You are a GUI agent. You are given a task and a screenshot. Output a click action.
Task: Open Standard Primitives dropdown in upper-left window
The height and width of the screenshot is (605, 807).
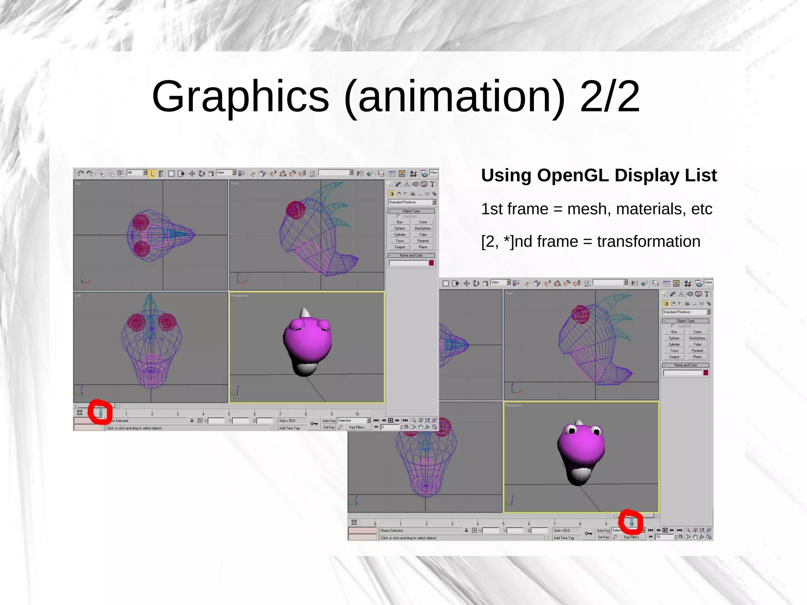[412, 202]
